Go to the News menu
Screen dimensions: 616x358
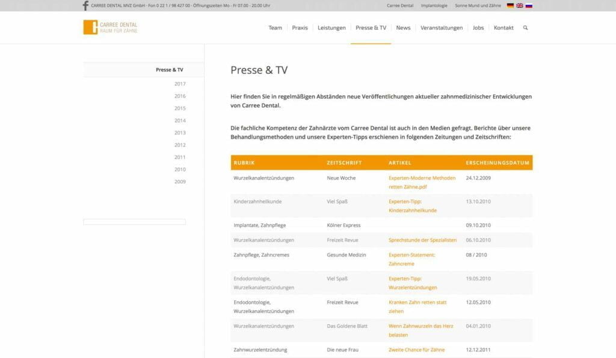click(403, 28)
